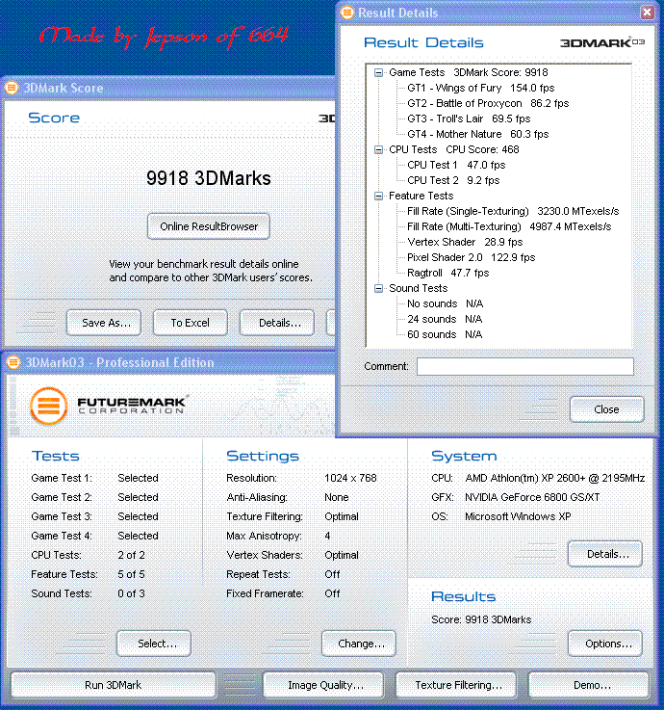
Task: Click the GFX text NVIDIA GeForce 6800 GS/XT
Action: 532,497
